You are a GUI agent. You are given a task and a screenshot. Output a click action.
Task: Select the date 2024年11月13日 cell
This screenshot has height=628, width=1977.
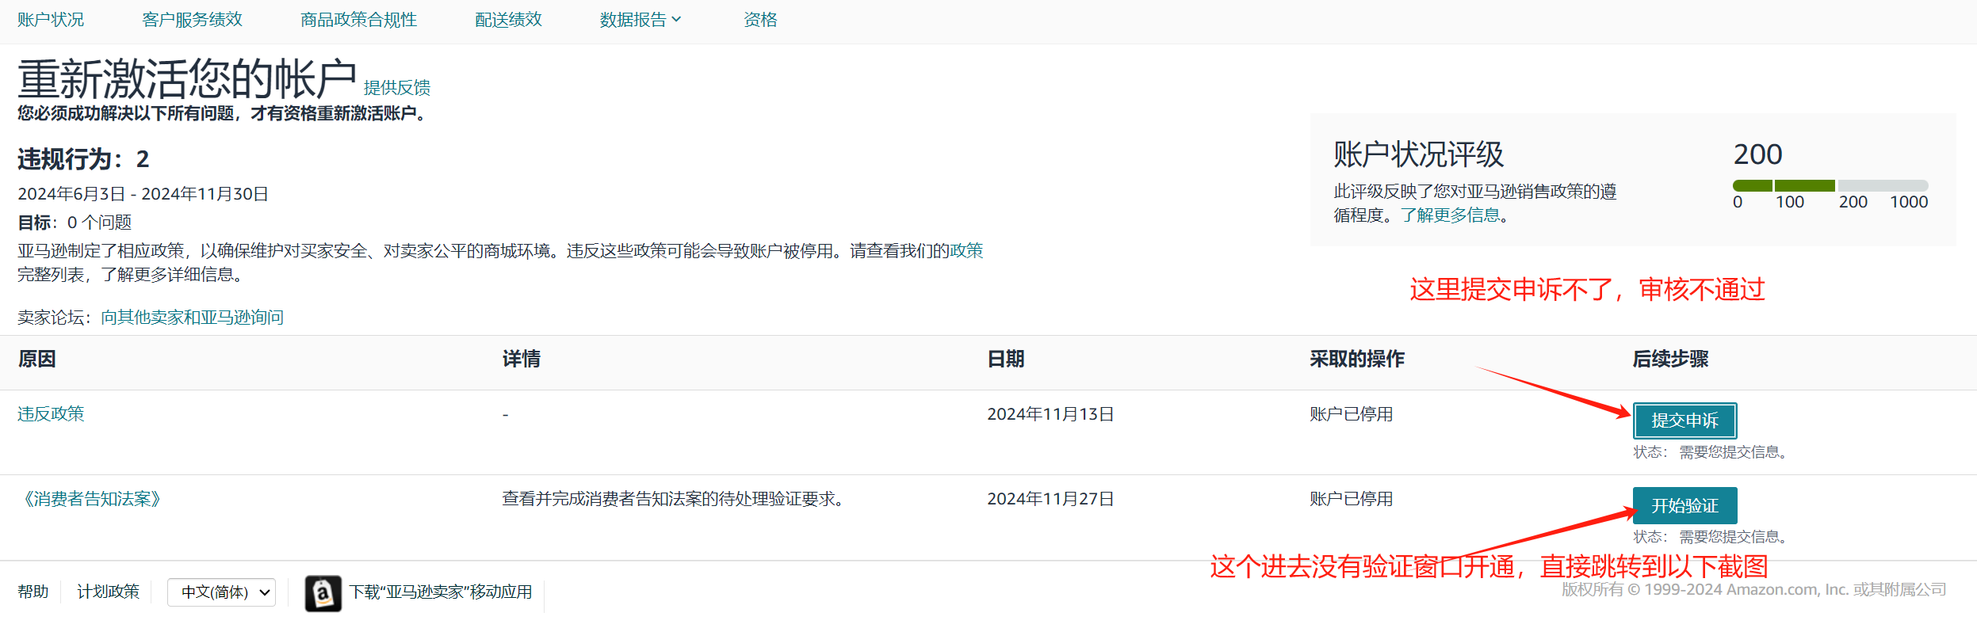pos(1050,414)
